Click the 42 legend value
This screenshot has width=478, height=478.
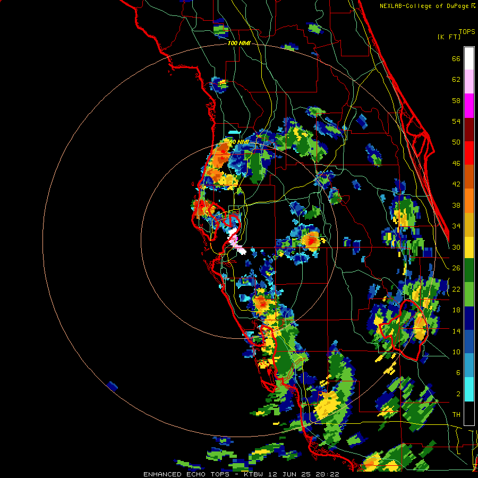click(x=456, y=184)
